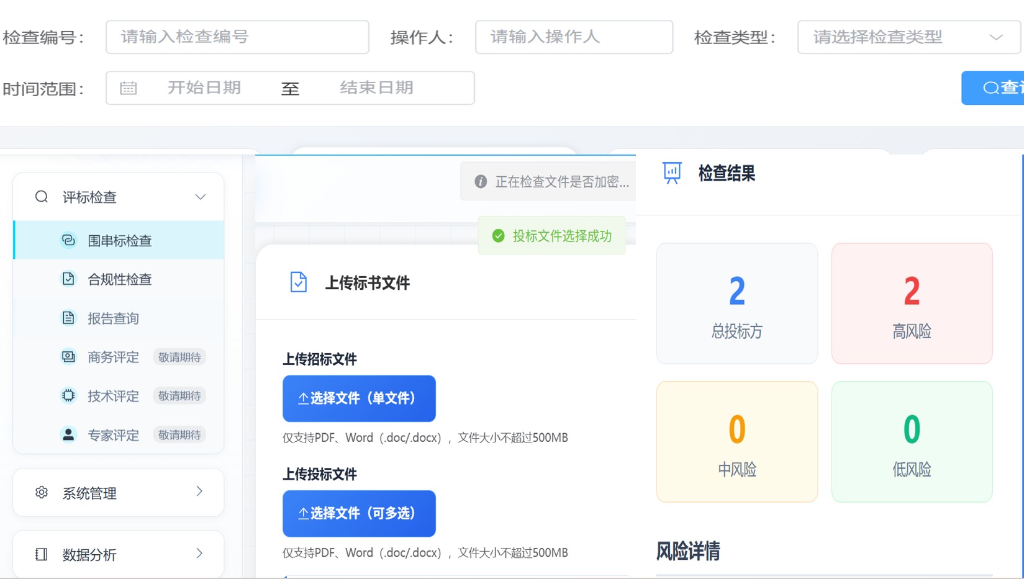Click the gear icon next to 系统管理
The width and height of the screenshot is (1024, 579).
(41, 492)
